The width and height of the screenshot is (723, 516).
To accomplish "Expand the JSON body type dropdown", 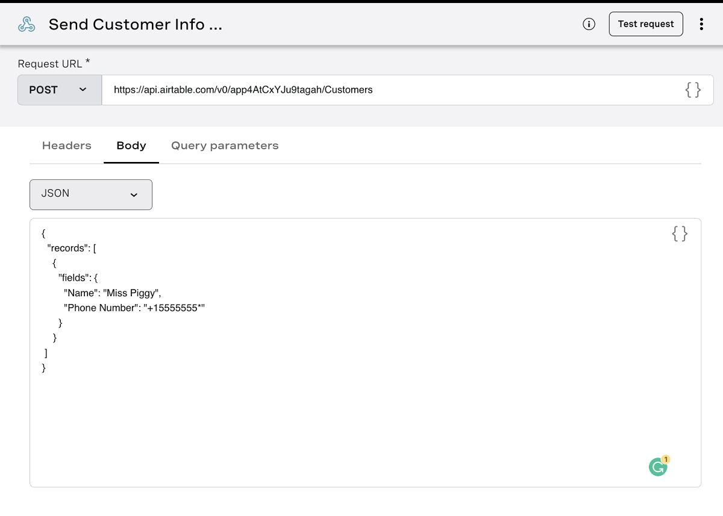I will point(91,194).
